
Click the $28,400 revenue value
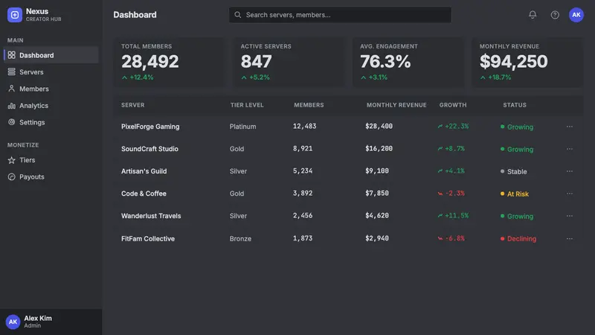[x=379, y=126]
